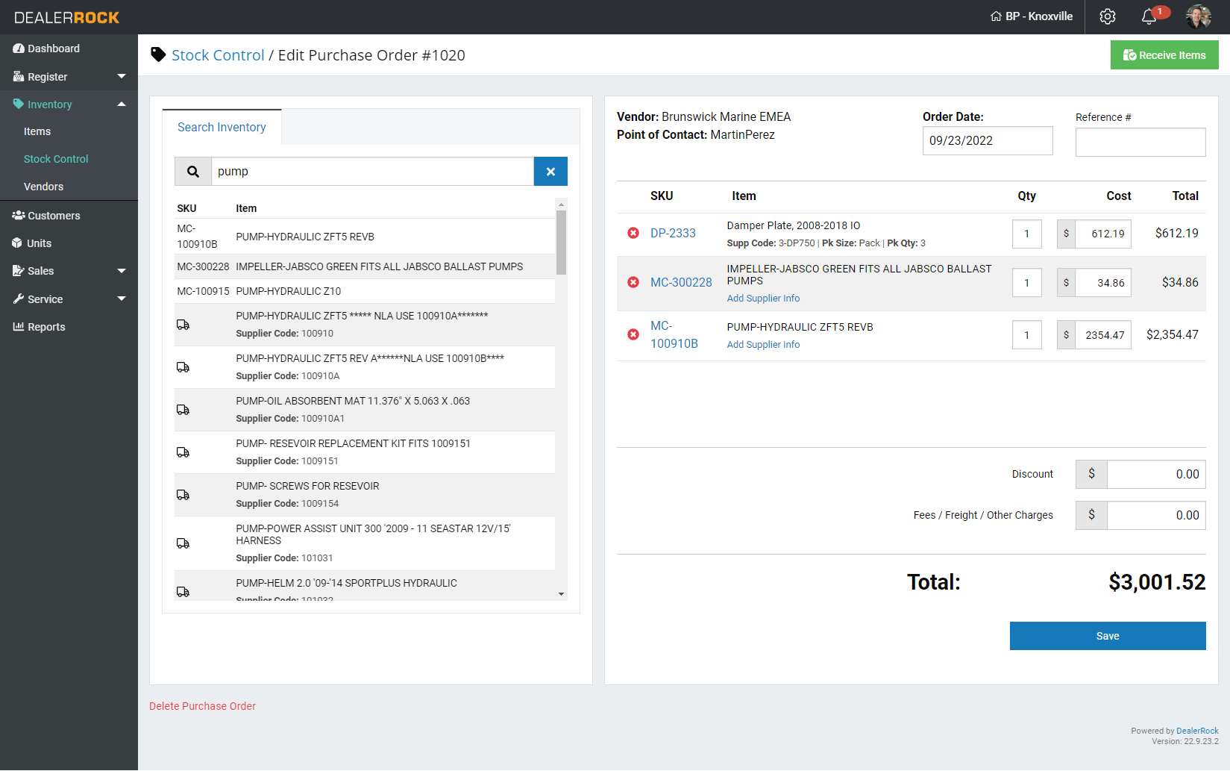The image size is (1230, 771).
Task: Open Items under Inventory
Action: click(x=37, y=131)
